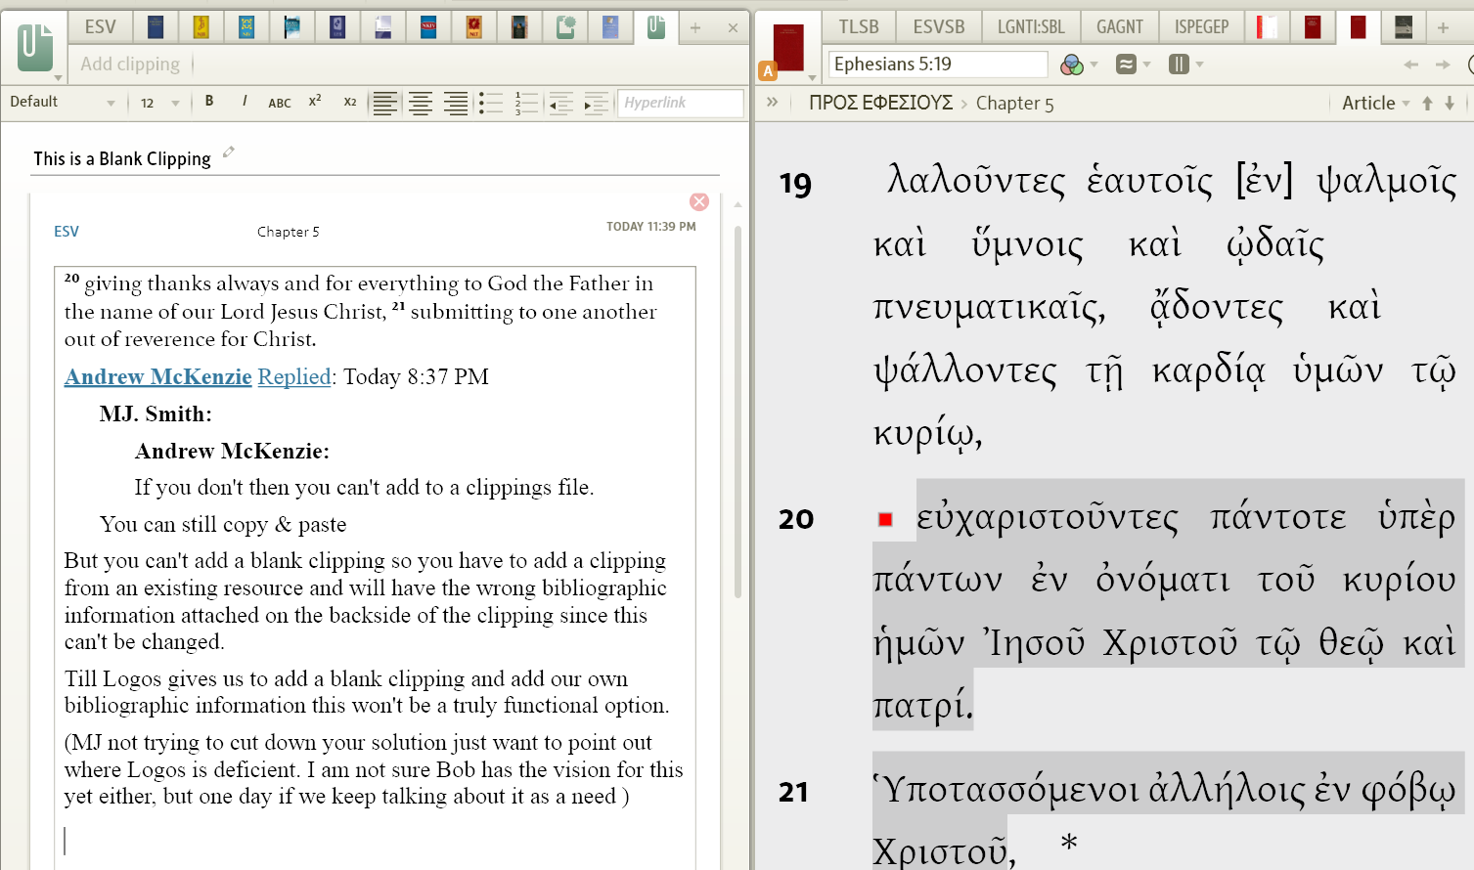Click the ΠΡΟΣ ΕΦΕΣΙΟΥΣ breadcrumb

(x=880, y=103)
